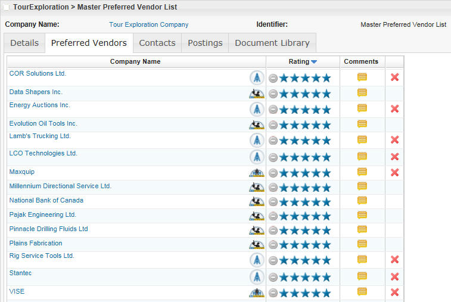
Task: Click the Comments column header
Action: 361,61
